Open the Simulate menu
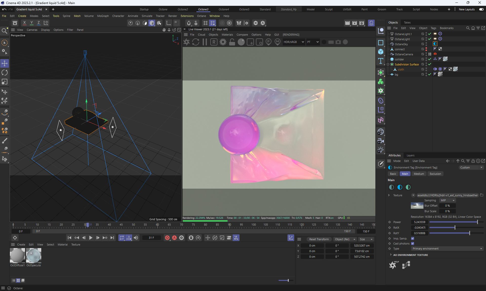The image size is (486, 291). [x=147, y=16]
